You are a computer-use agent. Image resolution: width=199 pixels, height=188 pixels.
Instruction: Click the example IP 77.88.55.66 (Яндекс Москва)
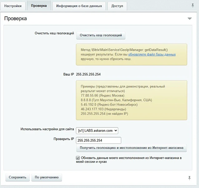point(102,96)
